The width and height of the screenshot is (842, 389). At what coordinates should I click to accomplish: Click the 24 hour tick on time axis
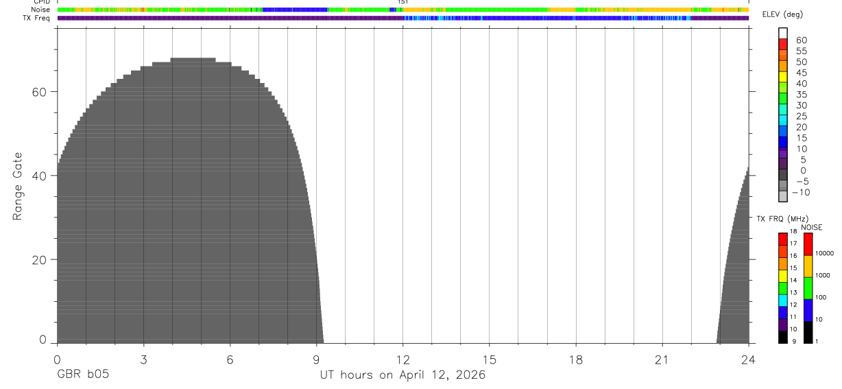[x=749, y=359]
